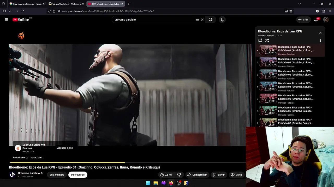The width and height of the screenshot is (334, 187).
Task: Open playlist three-dot options menu
Action: pos(320,40)
